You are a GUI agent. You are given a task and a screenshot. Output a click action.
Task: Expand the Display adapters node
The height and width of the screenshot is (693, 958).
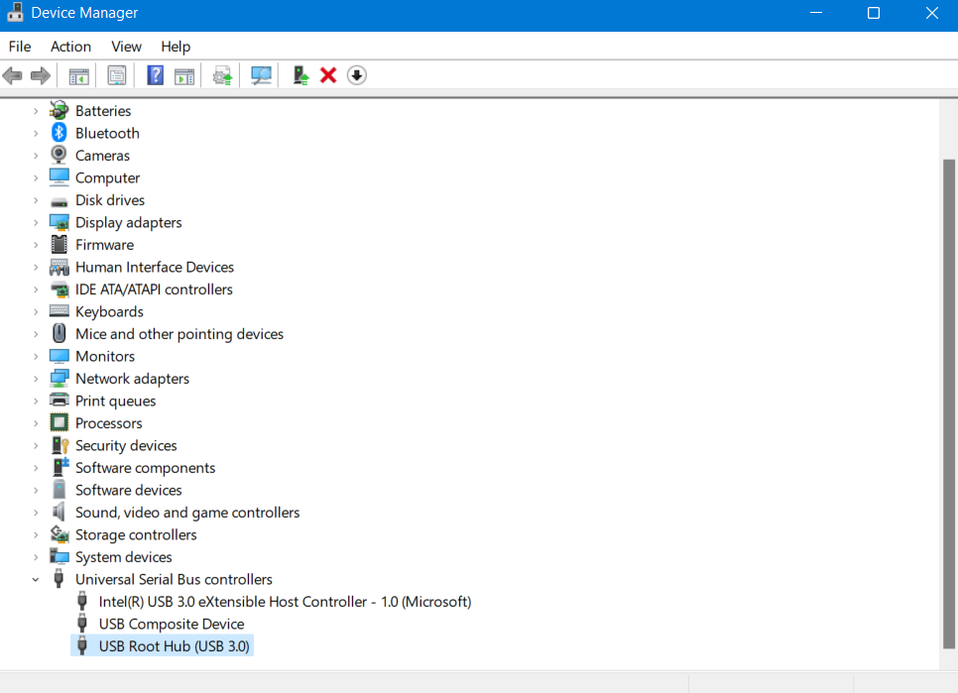(x=36, y=222)
